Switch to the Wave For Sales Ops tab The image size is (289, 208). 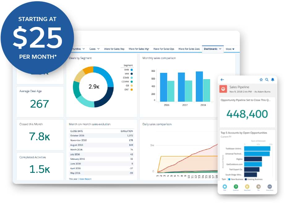tap(164, 49)
